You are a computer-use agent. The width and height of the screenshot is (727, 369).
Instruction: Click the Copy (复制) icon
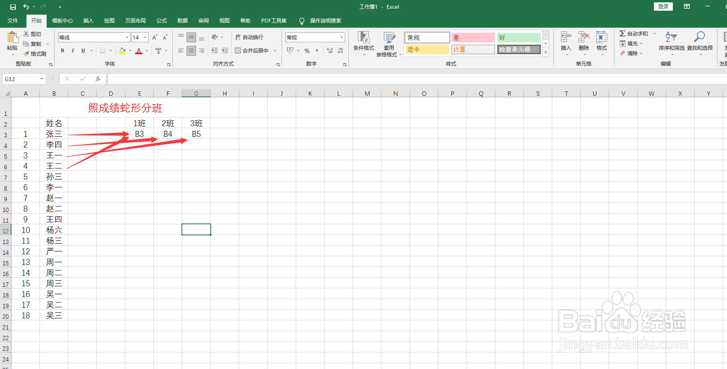pos(26,44)
